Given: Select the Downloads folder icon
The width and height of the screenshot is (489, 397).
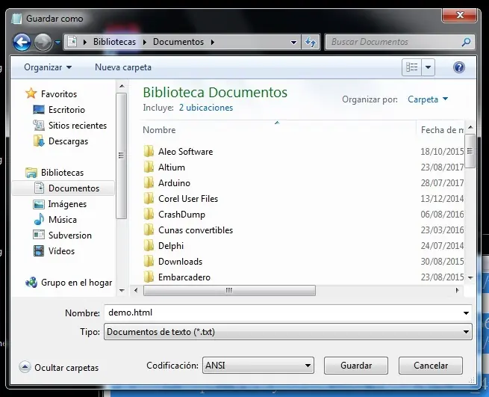Looking at the screenshot, I should coord(149,261).
